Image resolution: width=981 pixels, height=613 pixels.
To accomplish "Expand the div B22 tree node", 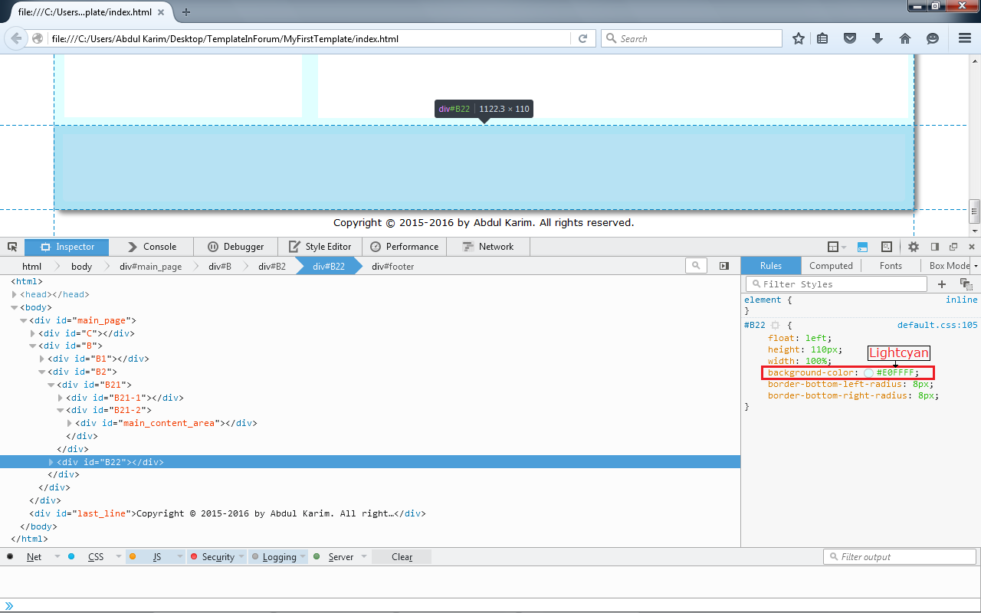I will (x=52, y=462).
